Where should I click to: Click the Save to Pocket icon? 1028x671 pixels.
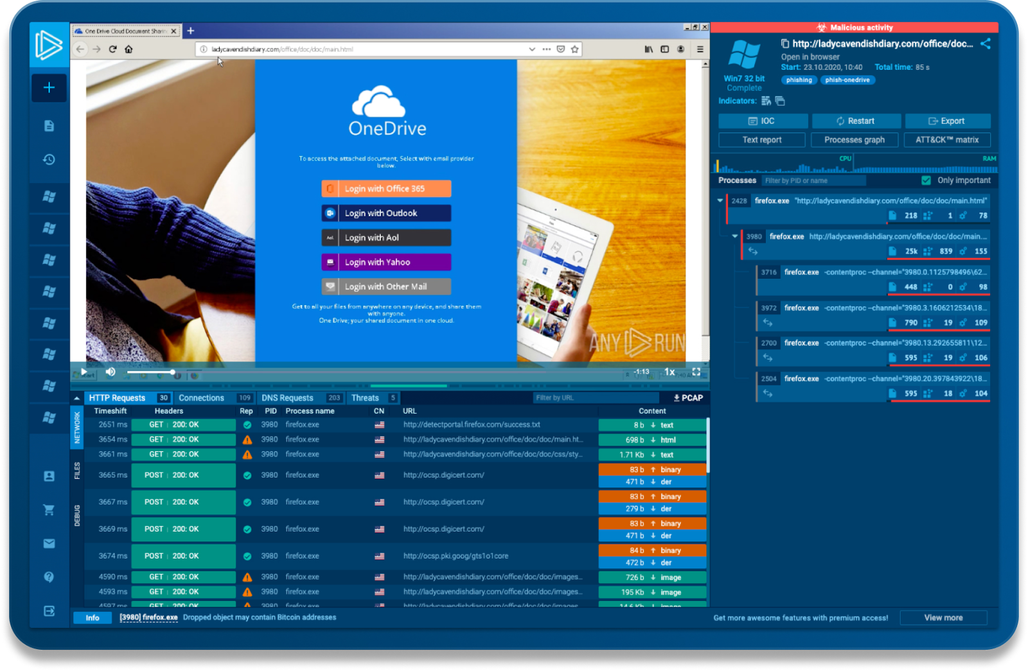[x=560, y=49]
